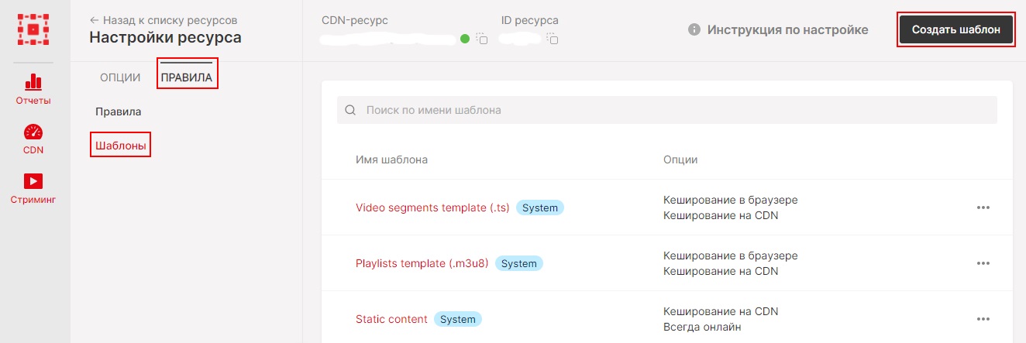Open the Стриминг streaming play icon
Viewport: 1026px width, 343px height.
tap(33, 181)
